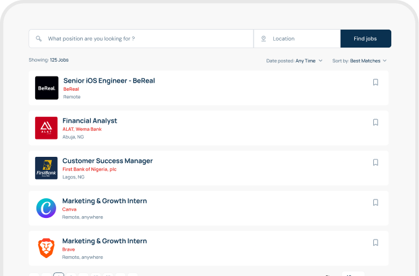Save the Financial Analyst job bookmark
The width and height of the screenshot is (419, 276).
[375, 122]
